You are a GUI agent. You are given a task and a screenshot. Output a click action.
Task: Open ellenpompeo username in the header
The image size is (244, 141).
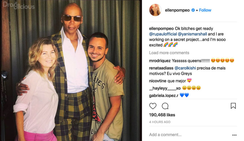[177, 10]
